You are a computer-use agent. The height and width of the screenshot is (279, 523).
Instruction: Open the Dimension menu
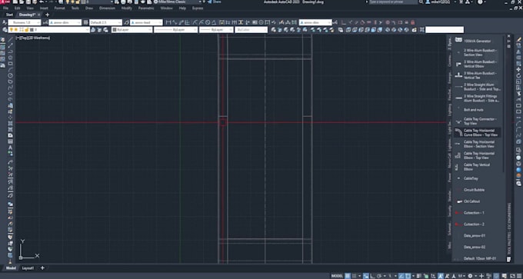point(107,8)
